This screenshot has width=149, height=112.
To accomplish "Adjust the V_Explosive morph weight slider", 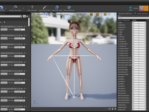I will pyautogui.click(x=139, y=25).
